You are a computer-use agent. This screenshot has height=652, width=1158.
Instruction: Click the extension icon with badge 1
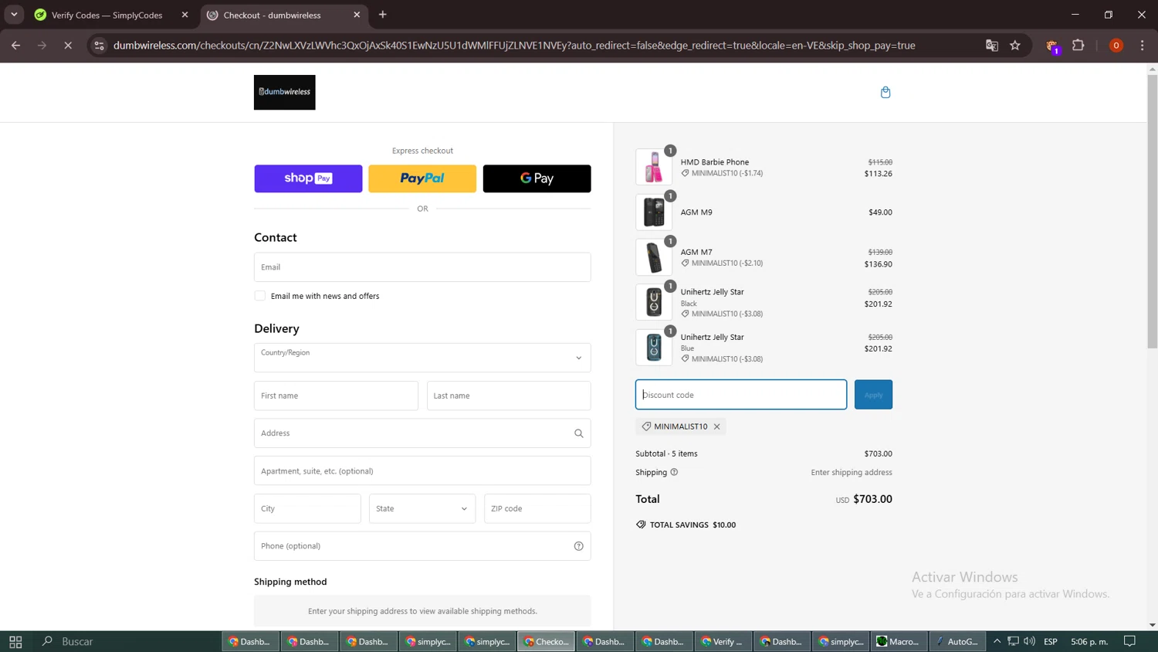pyautogui.click(x=1053, y=46)
